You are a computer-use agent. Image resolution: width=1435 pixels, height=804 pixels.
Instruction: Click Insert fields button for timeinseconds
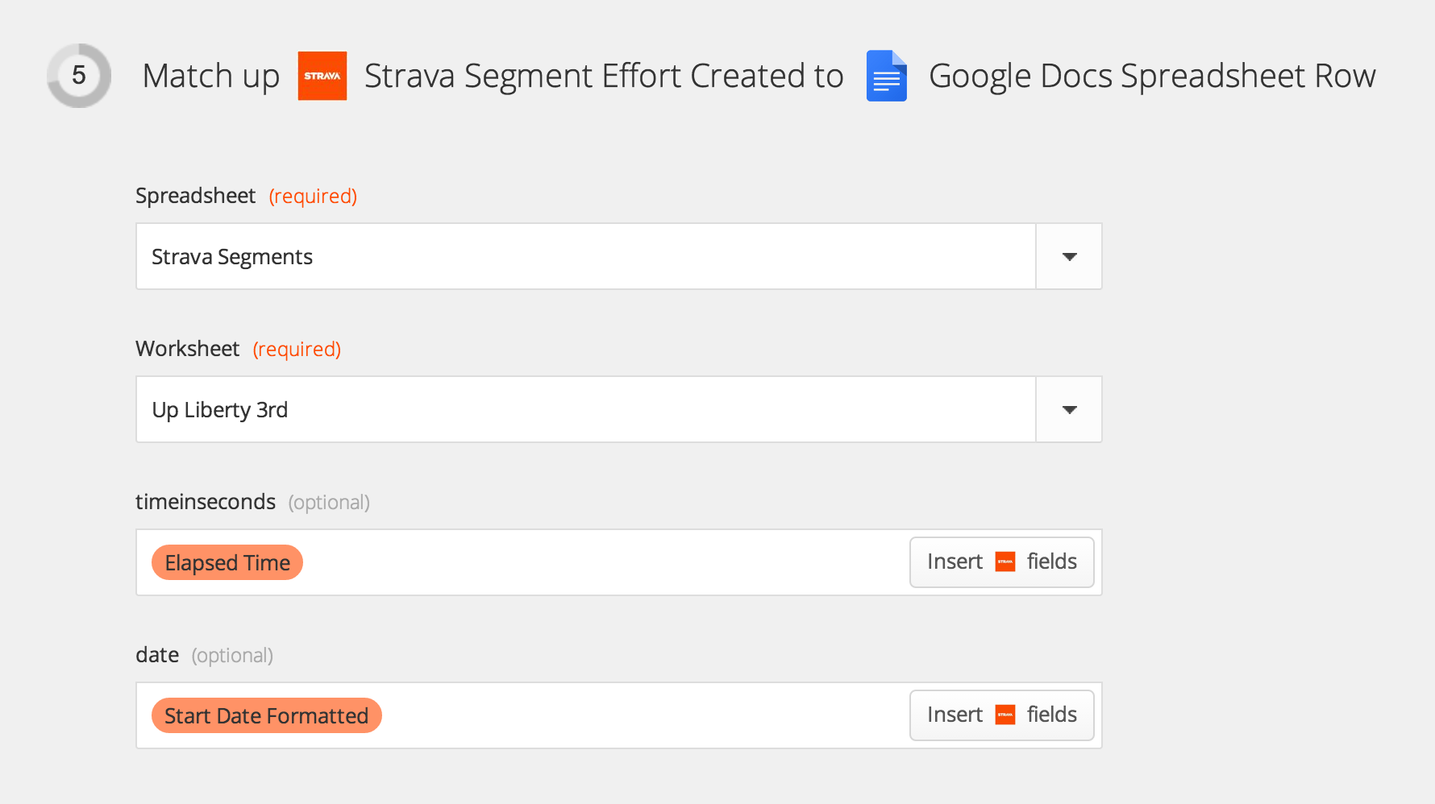(1002, 562)
